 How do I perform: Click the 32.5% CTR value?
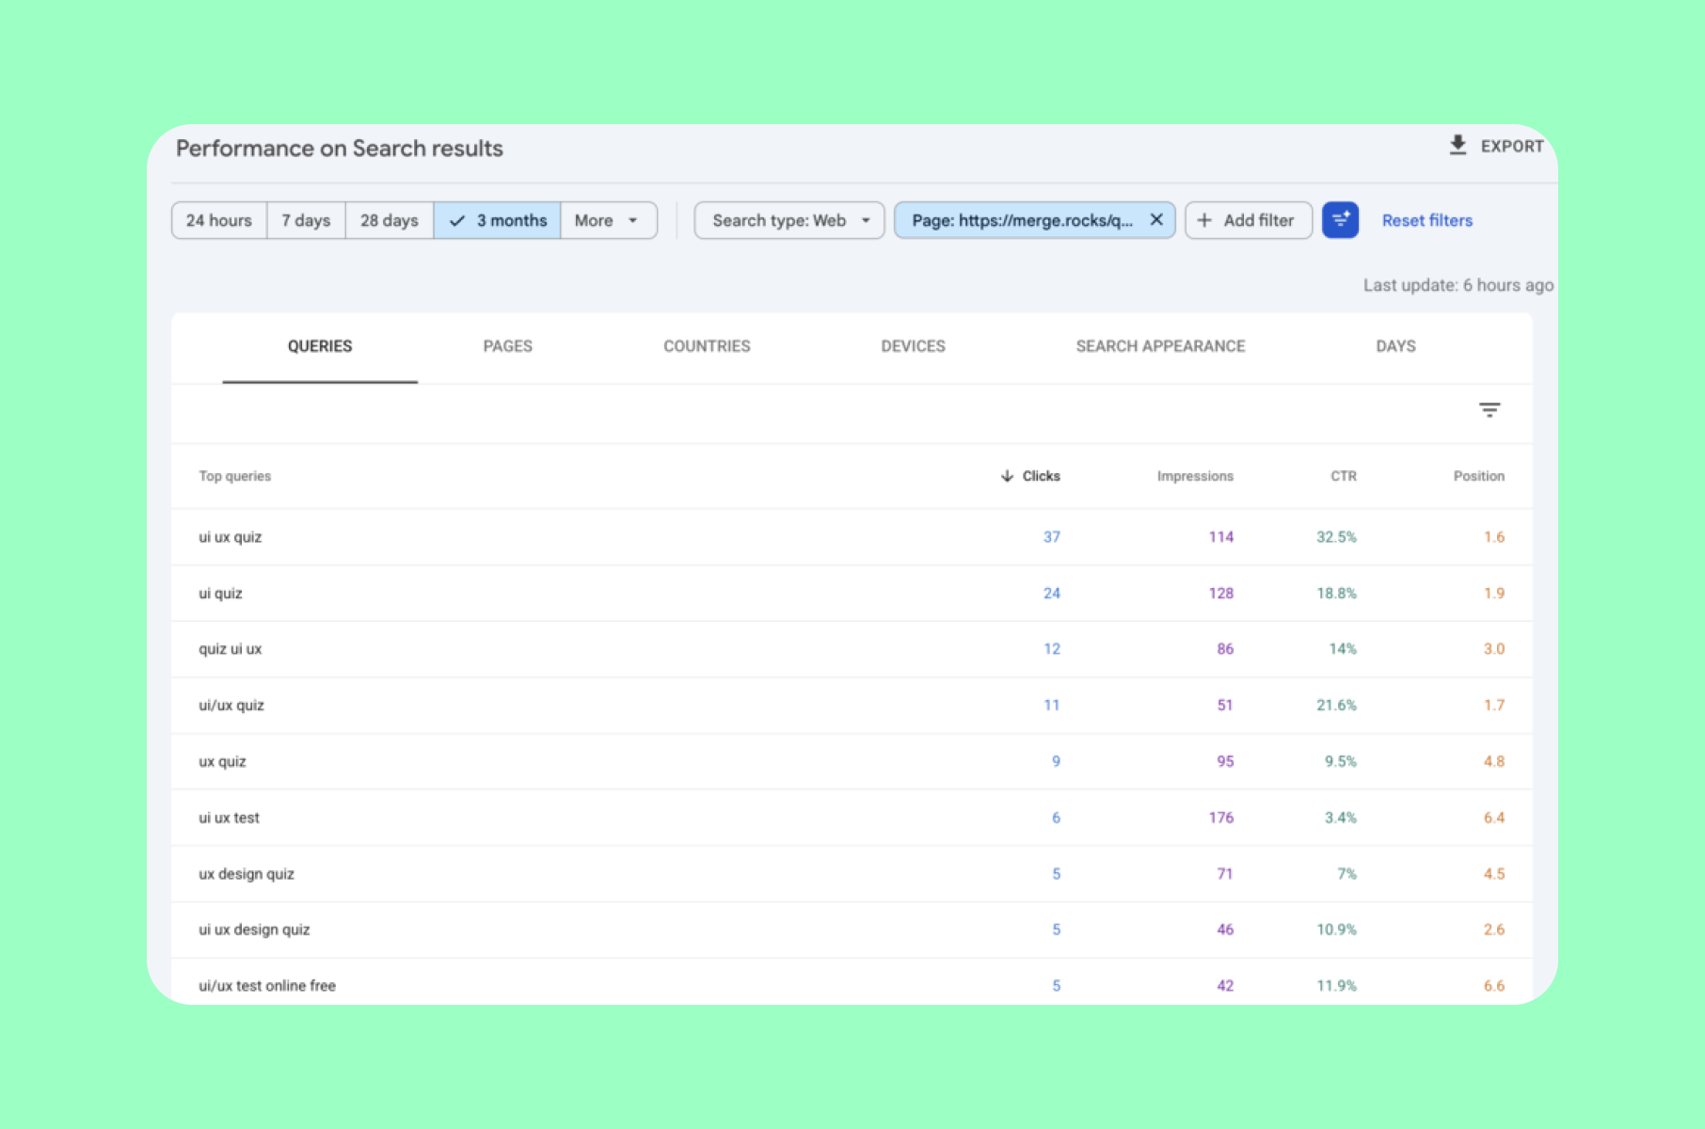click(x=1336, y=537)
